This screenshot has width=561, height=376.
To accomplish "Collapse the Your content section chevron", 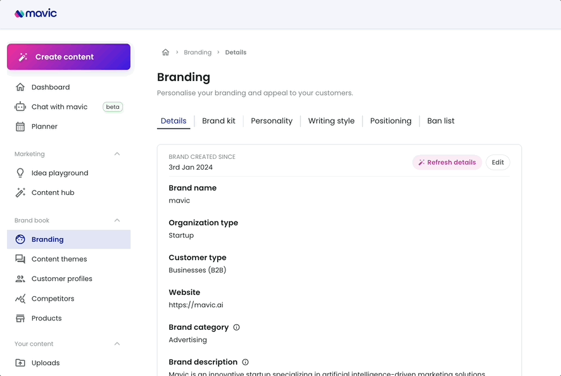I will (x=117, y=344).
